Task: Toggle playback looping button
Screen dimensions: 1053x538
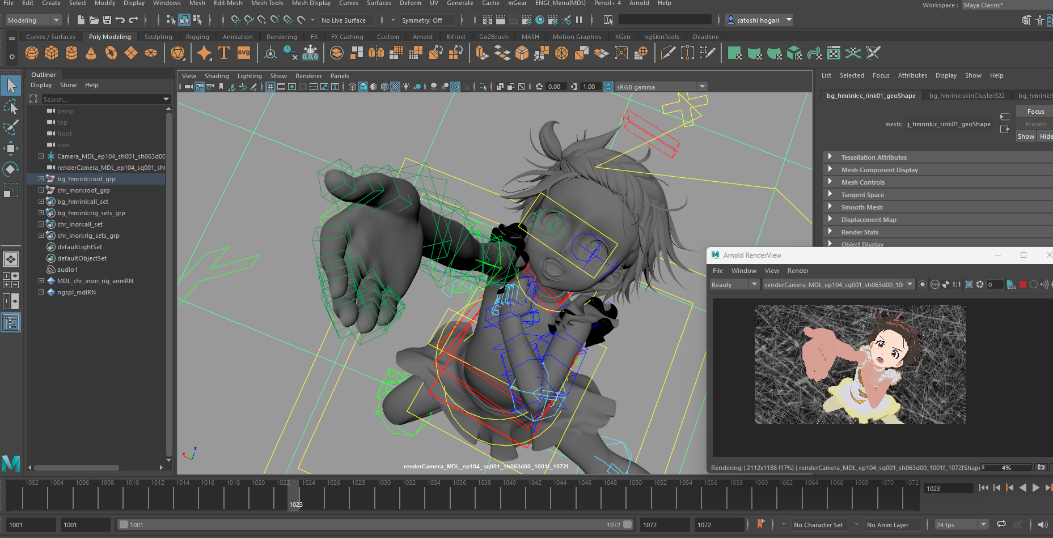Action: point(1001,524)
